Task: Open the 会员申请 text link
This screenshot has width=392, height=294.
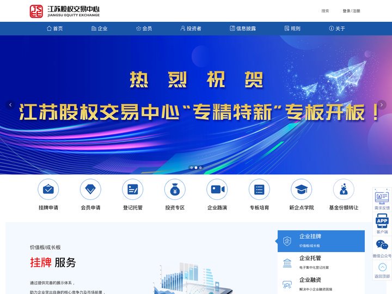Action: 90,207
